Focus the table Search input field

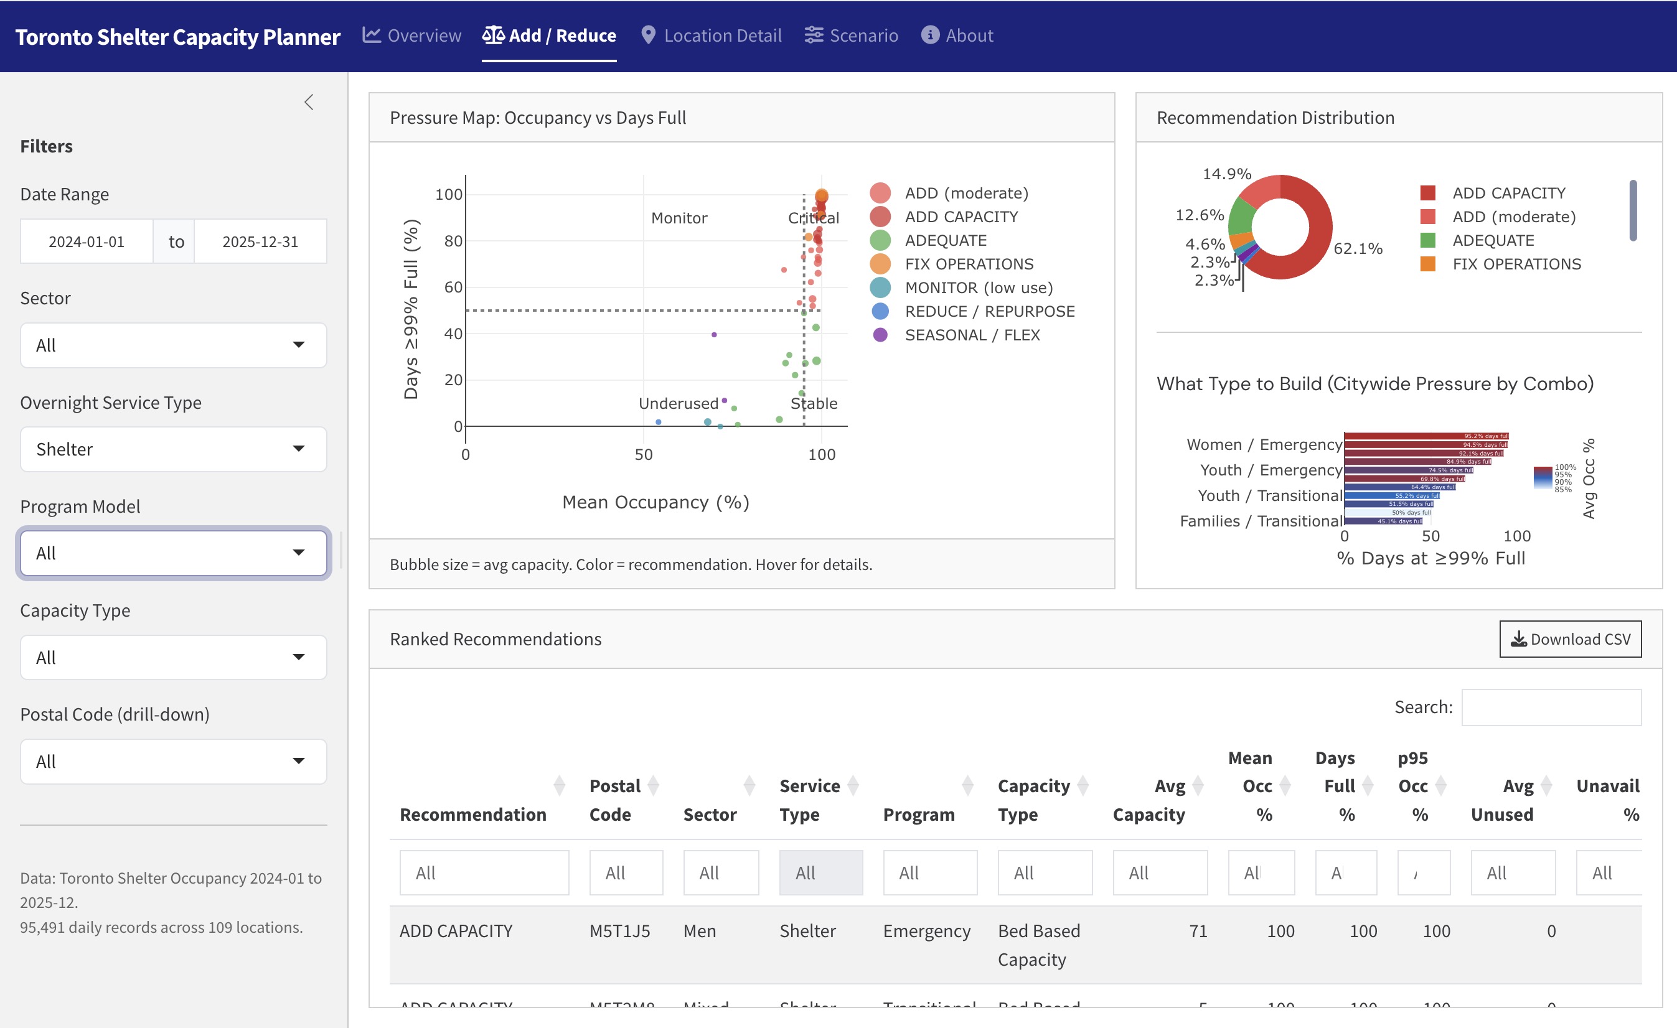pyautogui.click(x=1551, y=708)
